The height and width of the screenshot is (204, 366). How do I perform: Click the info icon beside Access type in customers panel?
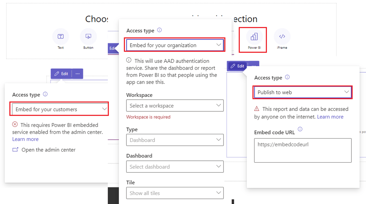(x=45, y=94)
